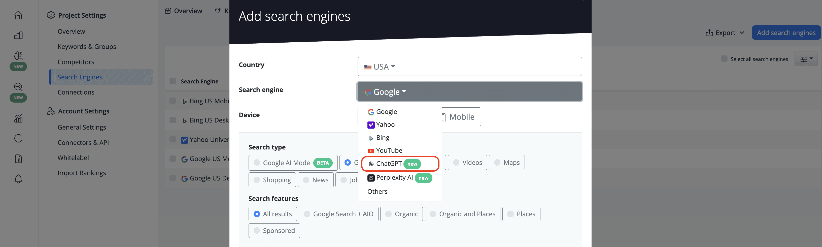822x247 pixels.
Task: Open the bar chart analytics sidebar icon
Action: coord(18,35)
